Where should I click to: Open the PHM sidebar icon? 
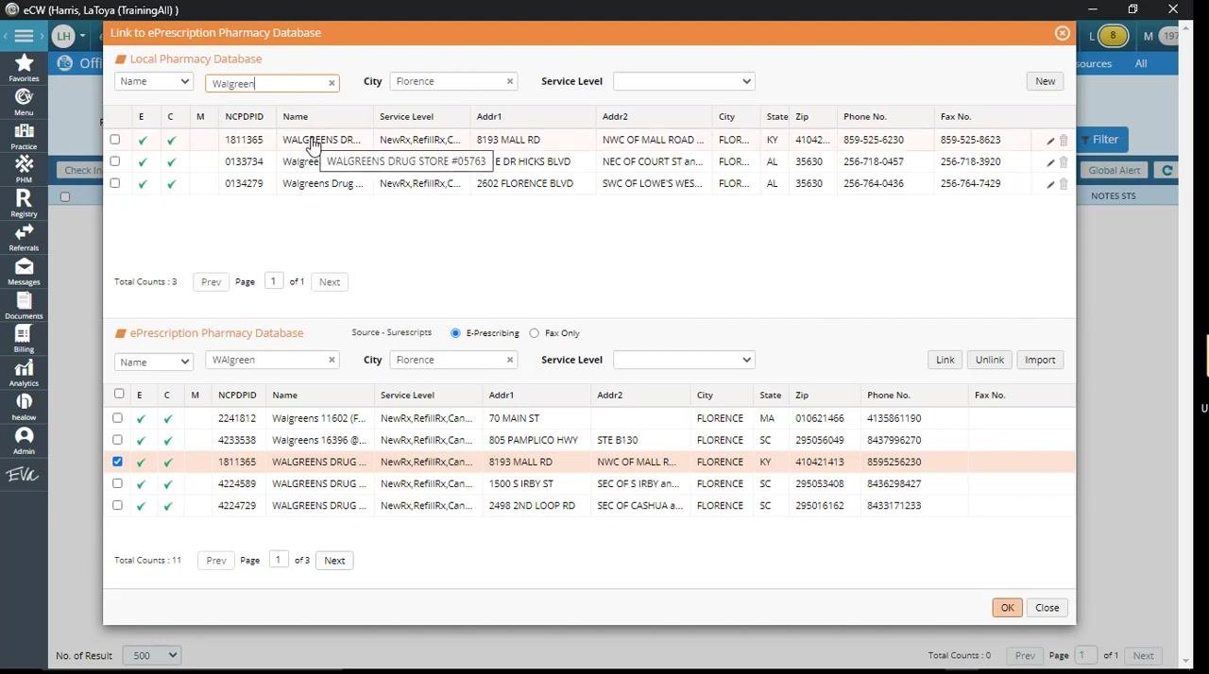tap(24, 170)
